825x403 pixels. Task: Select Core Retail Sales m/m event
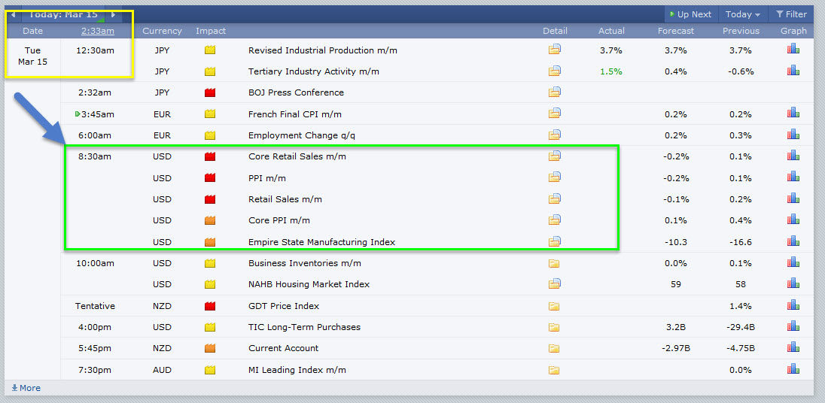coord(297,156)
